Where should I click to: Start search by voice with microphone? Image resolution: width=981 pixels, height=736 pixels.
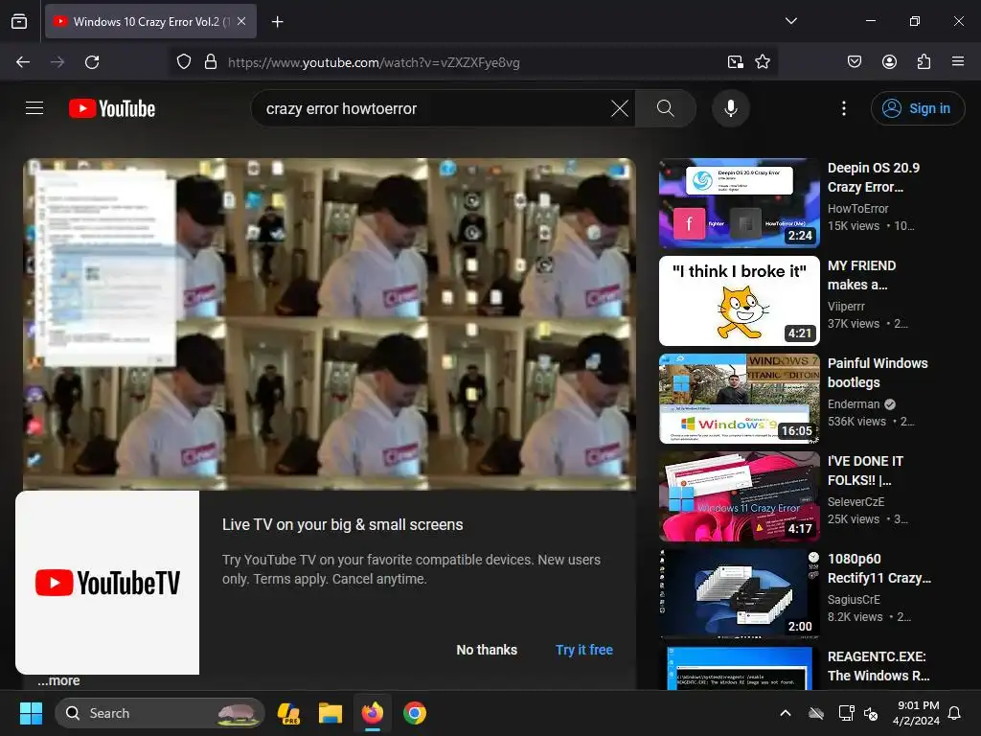click(x=730, y=108)
